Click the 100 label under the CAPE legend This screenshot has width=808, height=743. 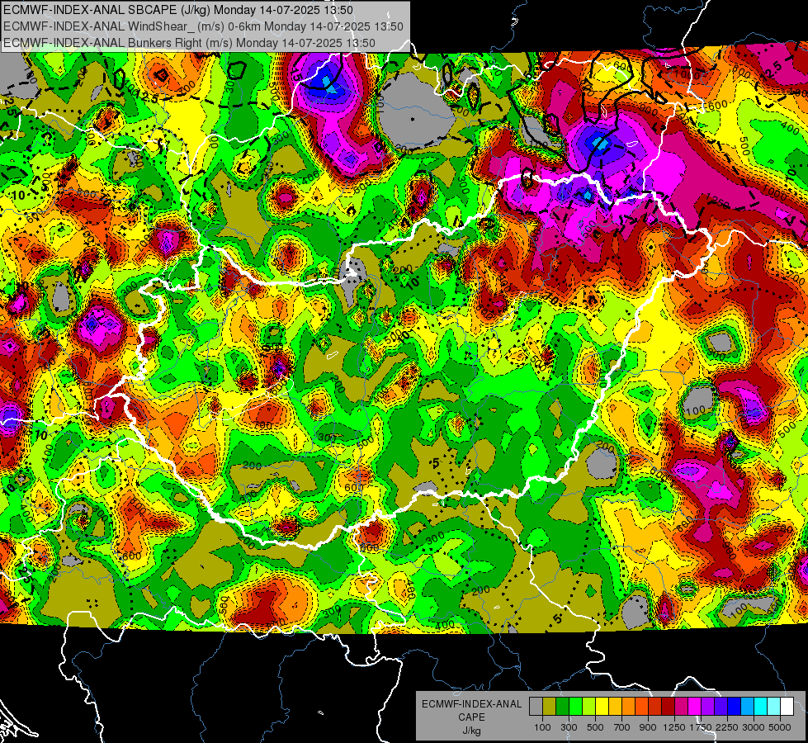[x=542, y=727]
